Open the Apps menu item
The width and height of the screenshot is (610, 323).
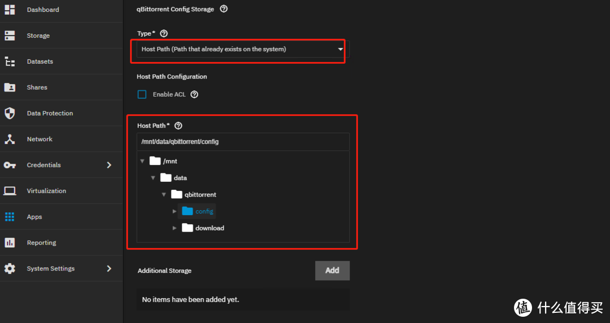click(34, 217)
